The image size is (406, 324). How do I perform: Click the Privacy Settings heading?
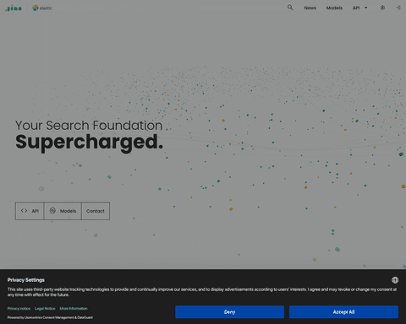point(26,280)
